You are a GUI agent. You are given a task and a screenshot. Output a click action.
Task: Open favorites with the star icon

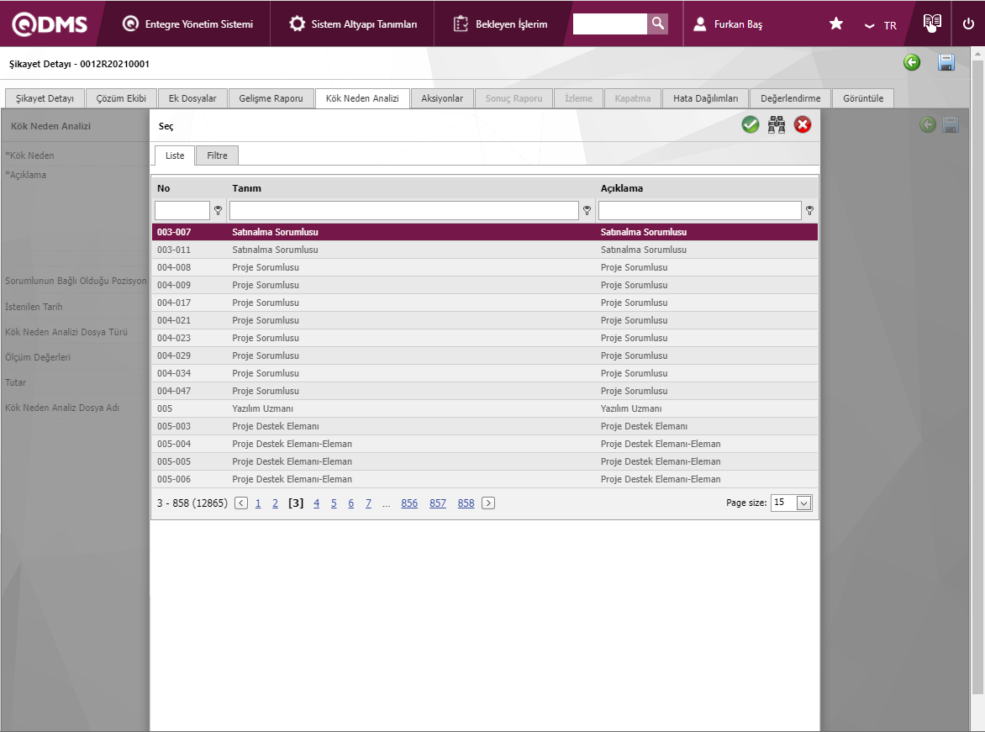pos(836,24)
